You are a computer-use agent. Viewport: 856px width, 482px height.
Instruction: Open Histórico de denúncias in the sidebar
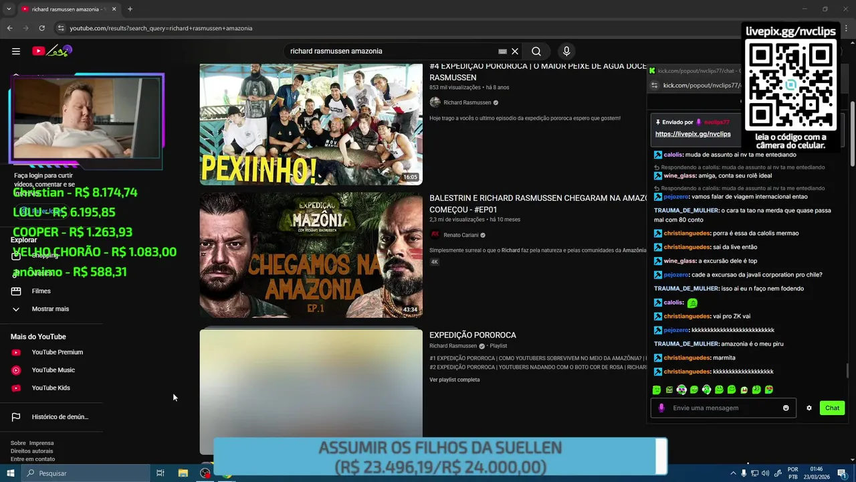[x=60, y=417]
